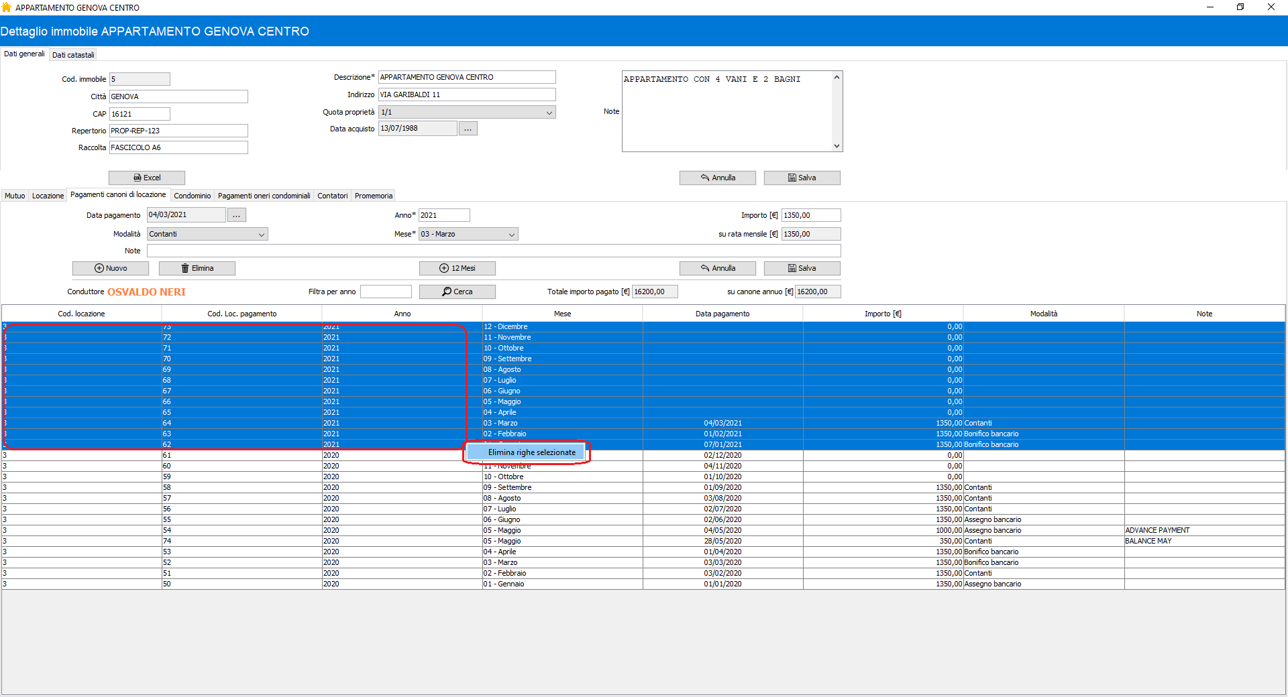Open the Condominio tab

pyautogui.click(x=192, y=196)
